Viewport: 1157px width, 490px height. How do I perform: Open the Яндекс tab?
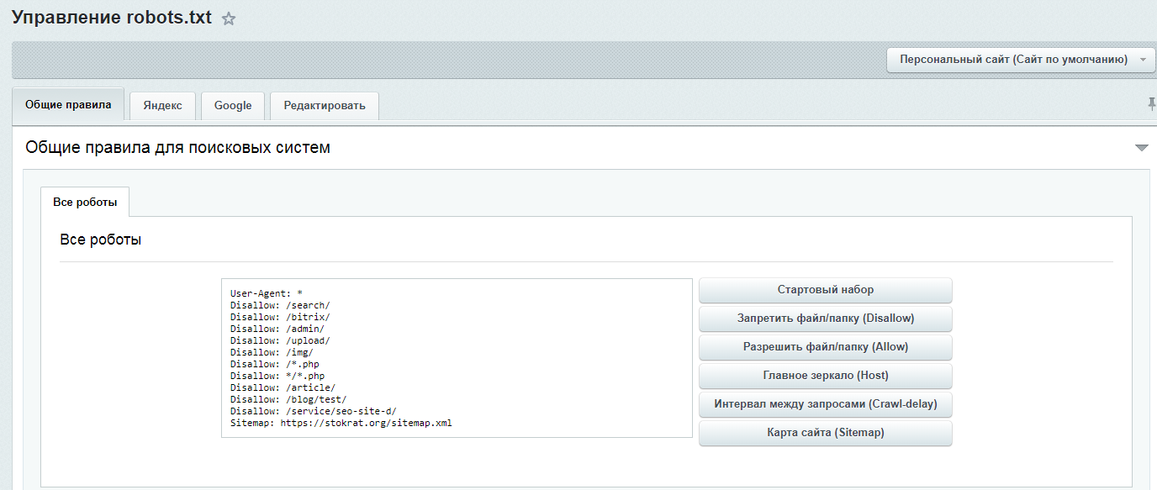[162, 106]
